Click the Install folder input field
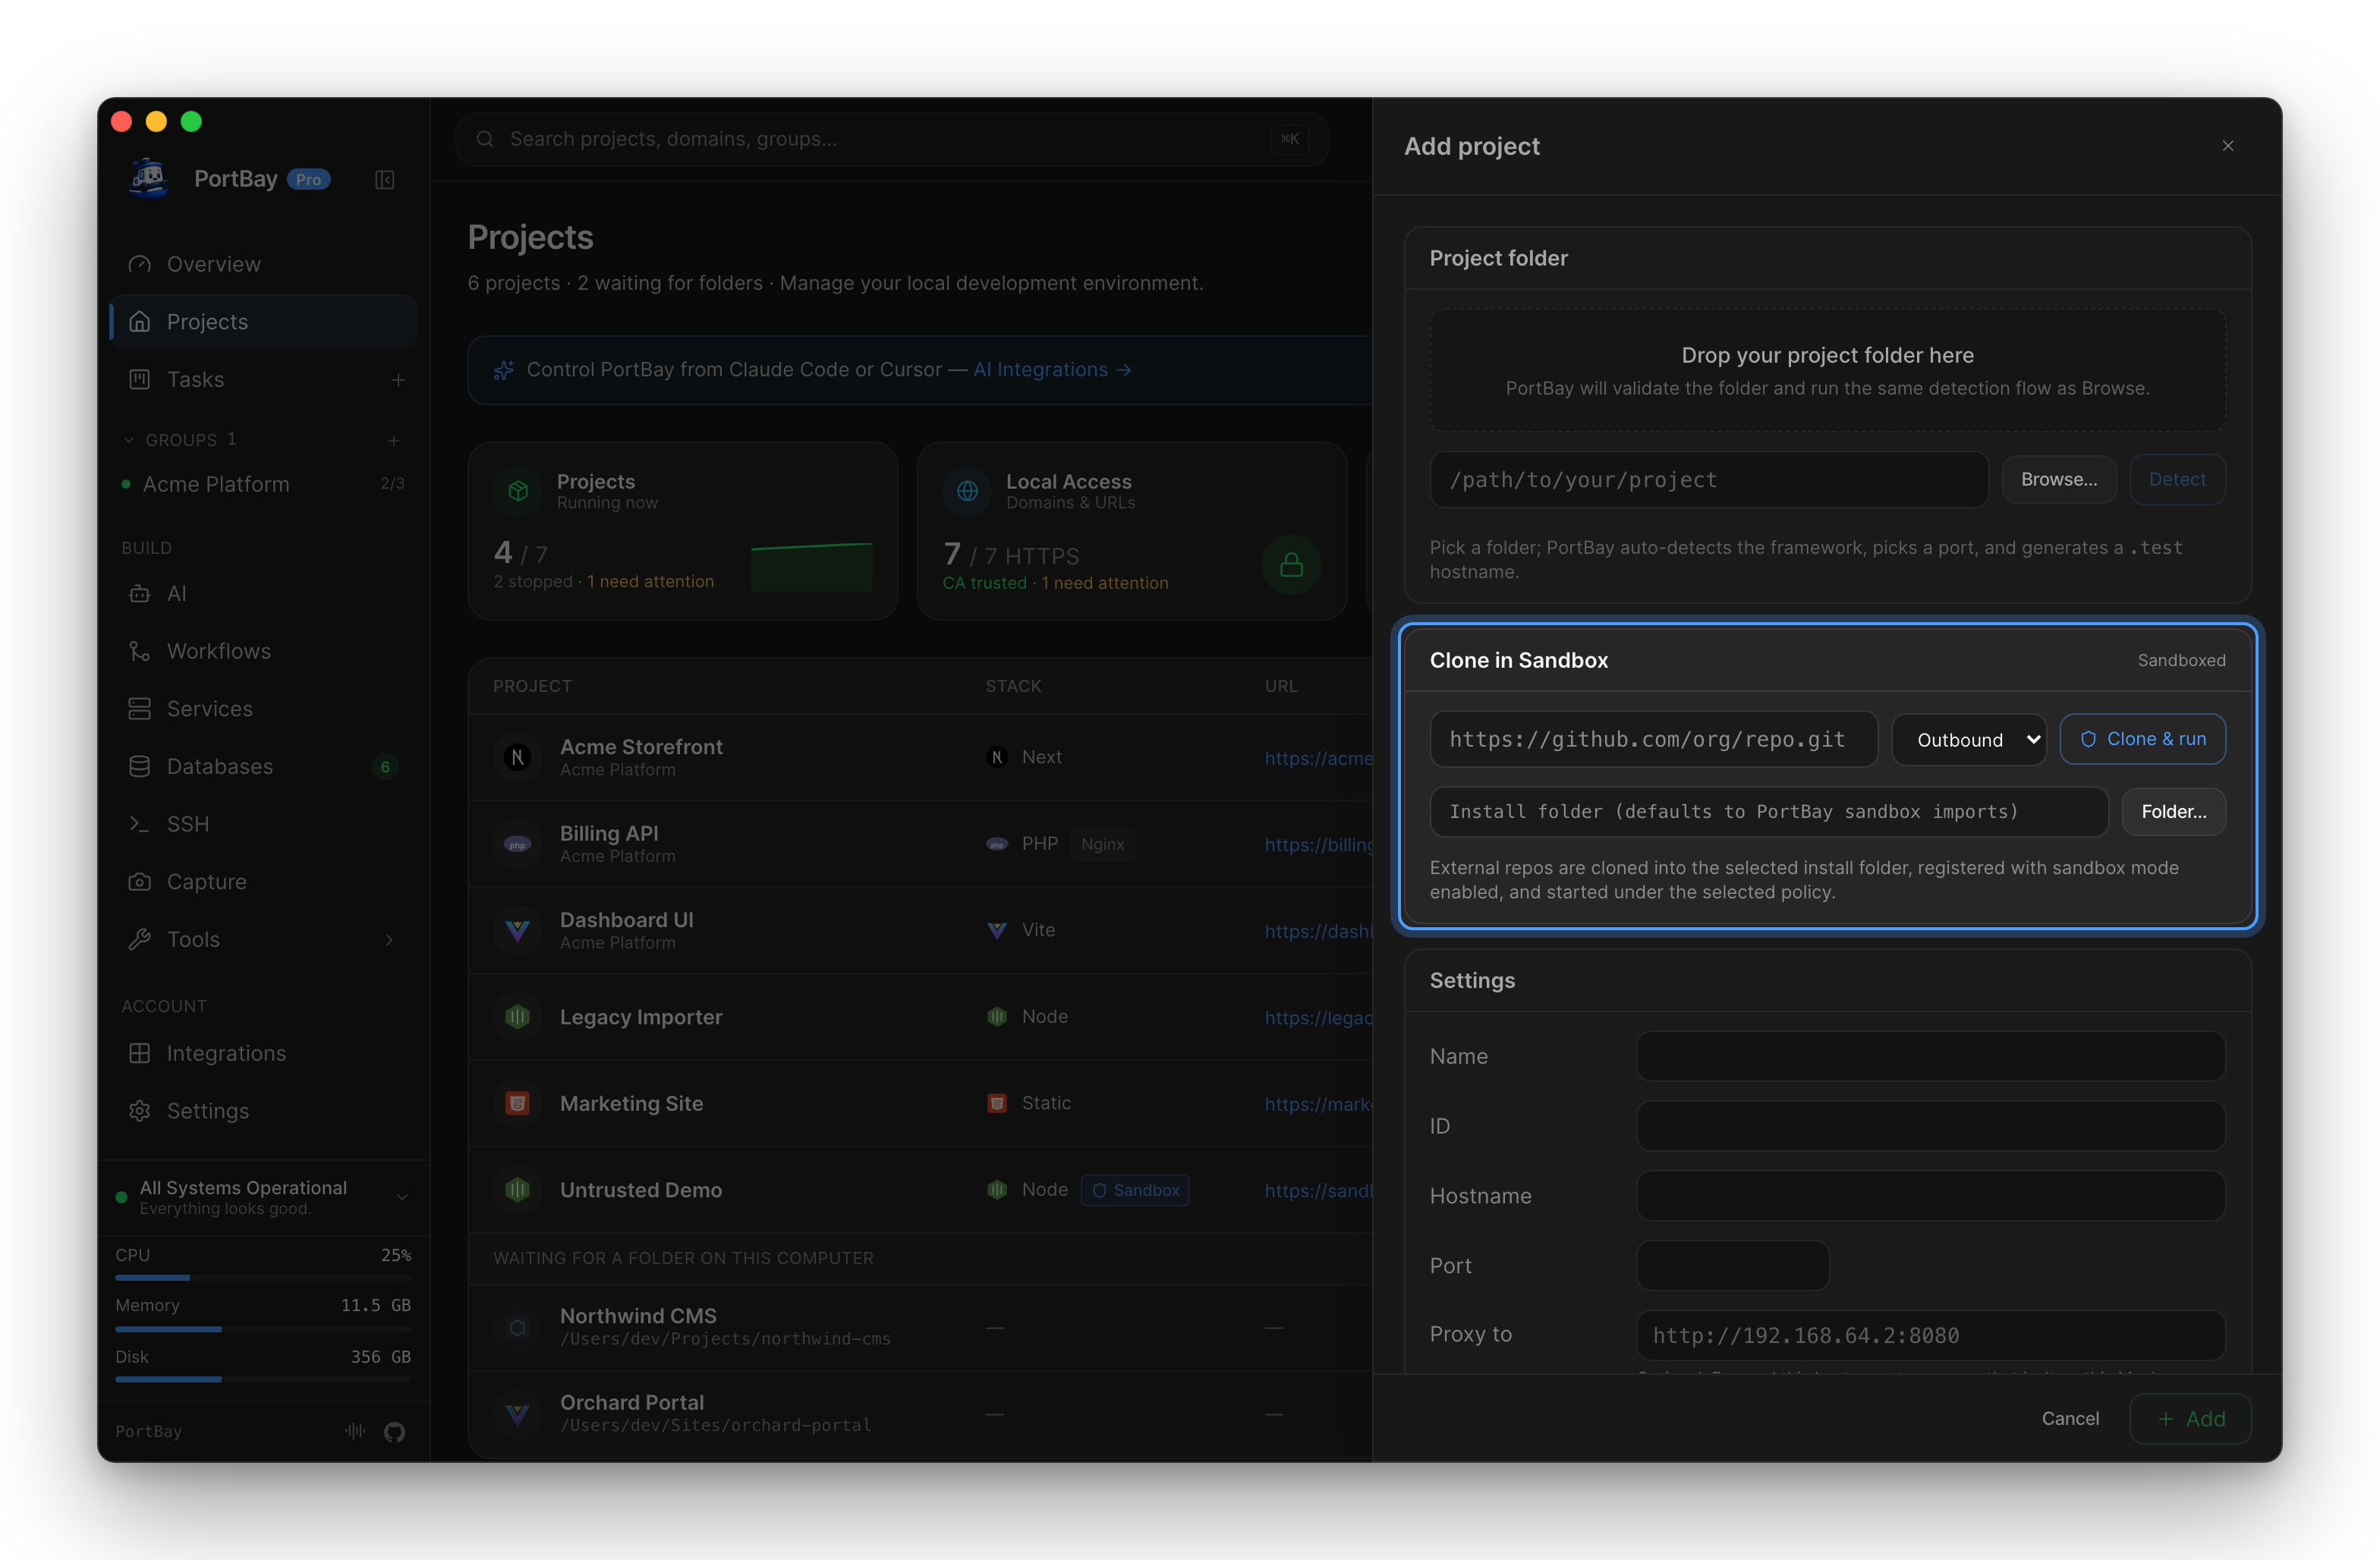This screenshot has height=1560, width=2380. 1768,812
